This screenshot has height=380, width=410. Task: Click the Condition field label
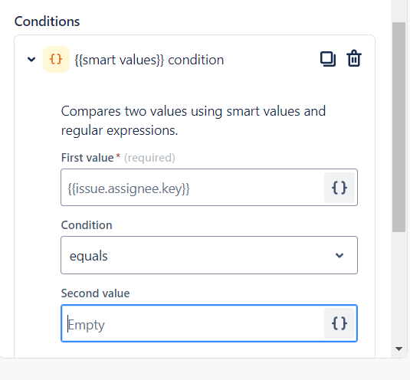click(87, 225)
